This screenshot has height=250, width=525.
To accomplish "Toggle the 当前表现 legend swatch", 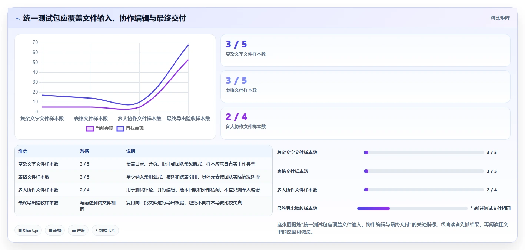I will coord(90,129).
